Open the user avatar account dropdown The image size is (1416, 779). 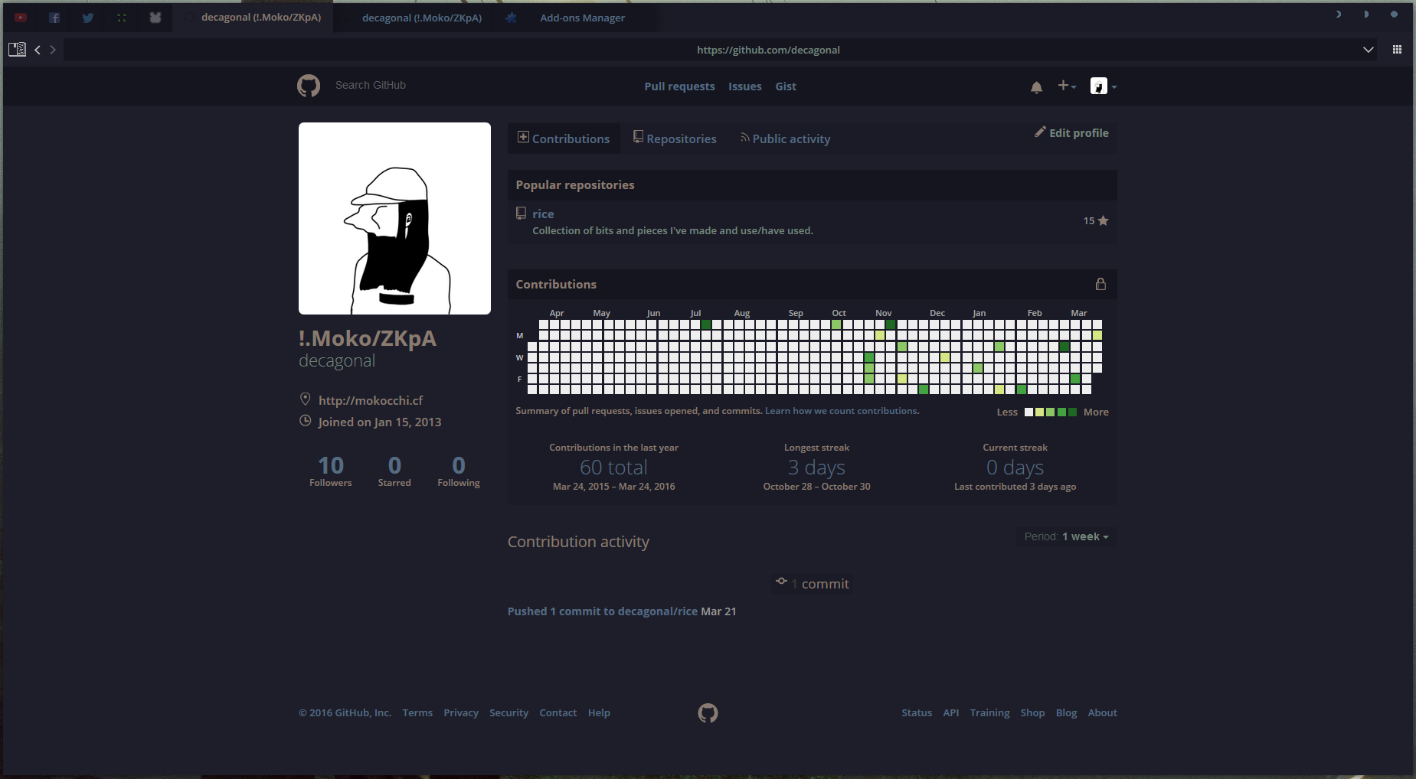1104,86
